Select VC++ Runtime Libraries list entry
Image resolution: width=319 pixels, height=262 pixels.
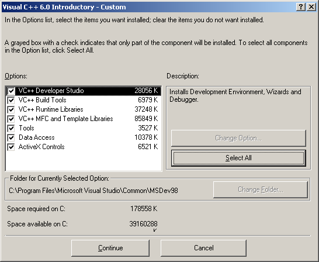[51, 109]
